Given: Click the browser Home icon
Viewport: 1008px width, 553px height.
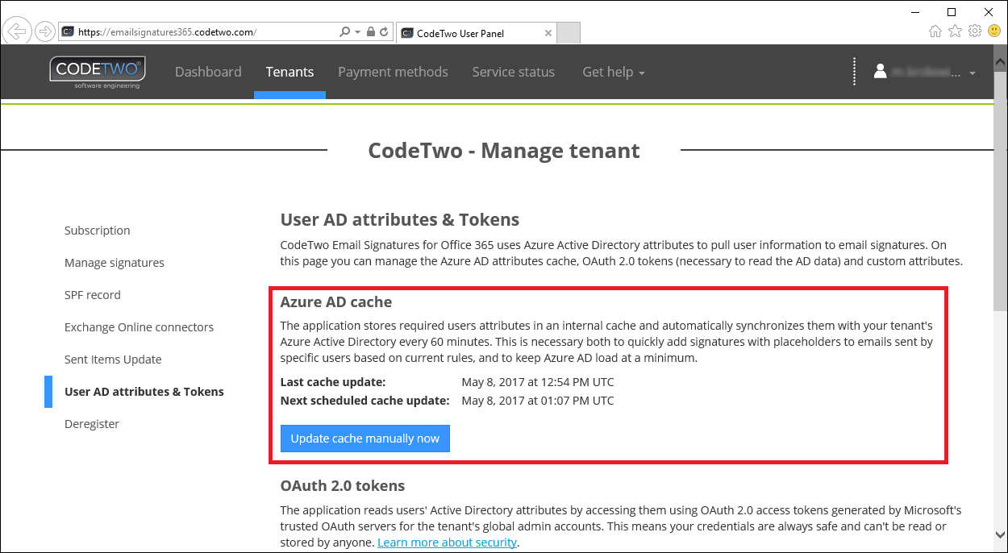Looking at the screenshot, I should 935,31.
